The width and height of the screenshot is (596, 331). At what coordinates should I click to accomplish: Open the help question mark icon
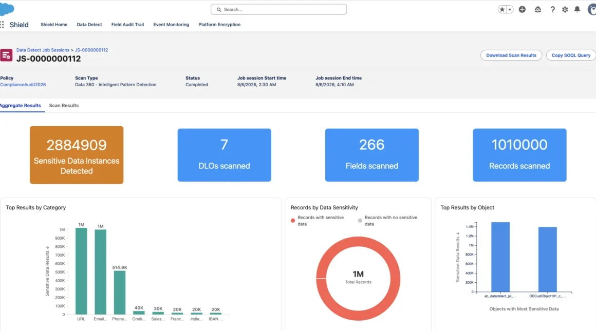[x=552, y=9]
